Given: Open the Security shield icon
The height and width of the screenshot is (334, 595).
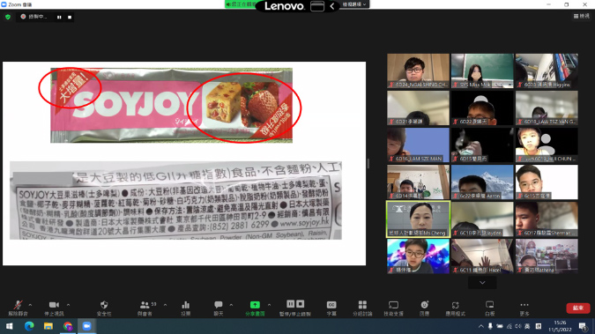Looking at the screenshot, I should 104,308.
